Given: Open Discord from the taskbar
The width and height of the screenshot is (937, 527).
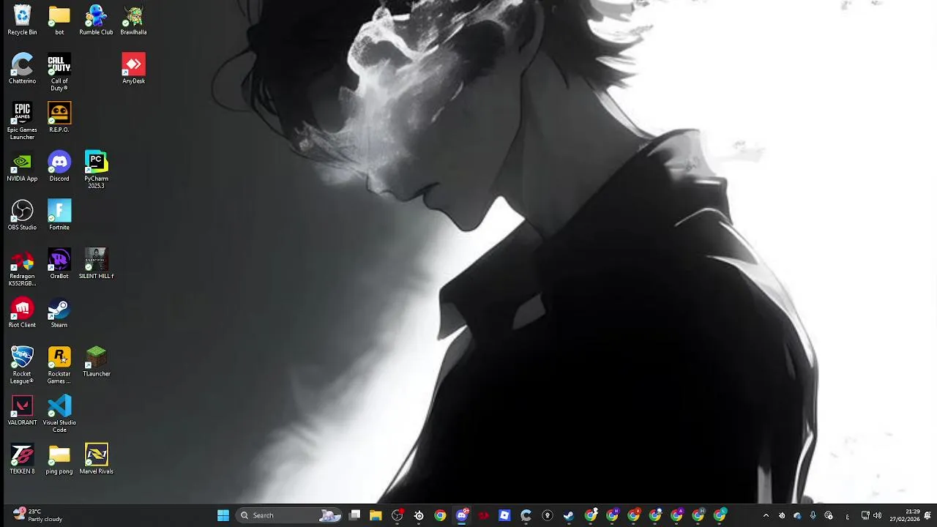Looking at the screenshot, I should click(461, 515).
